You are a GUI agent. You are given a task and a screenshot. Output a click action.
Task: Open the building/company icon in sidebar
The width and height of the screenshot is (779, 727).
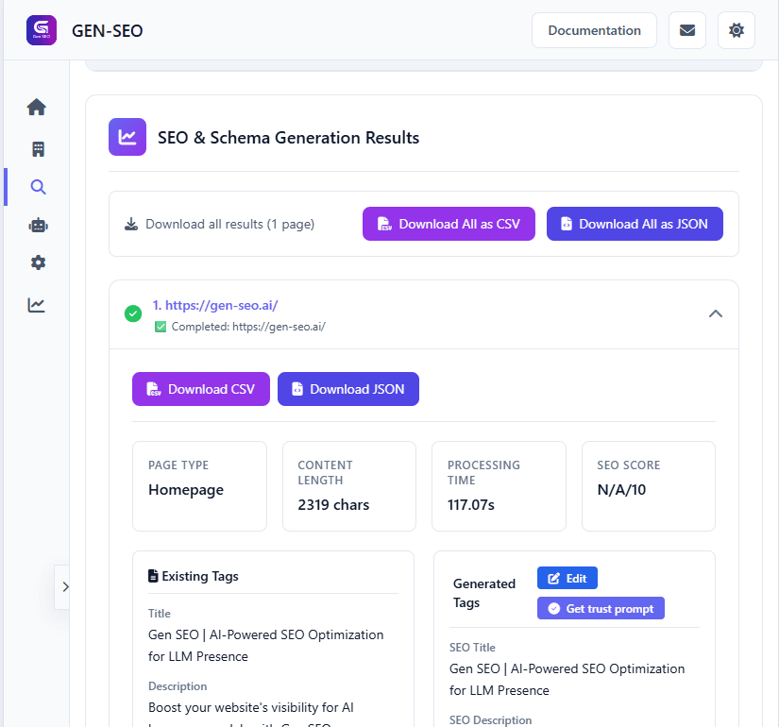(x=36, y=148)
